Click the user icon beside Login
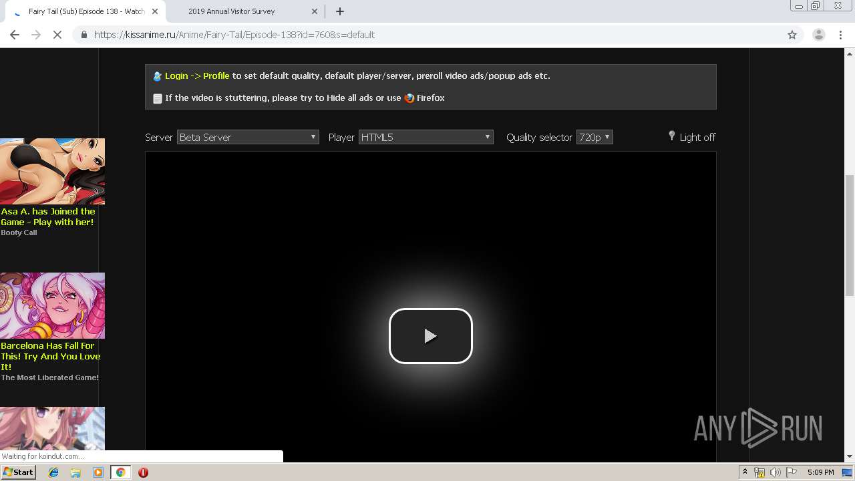 (158, 76)
